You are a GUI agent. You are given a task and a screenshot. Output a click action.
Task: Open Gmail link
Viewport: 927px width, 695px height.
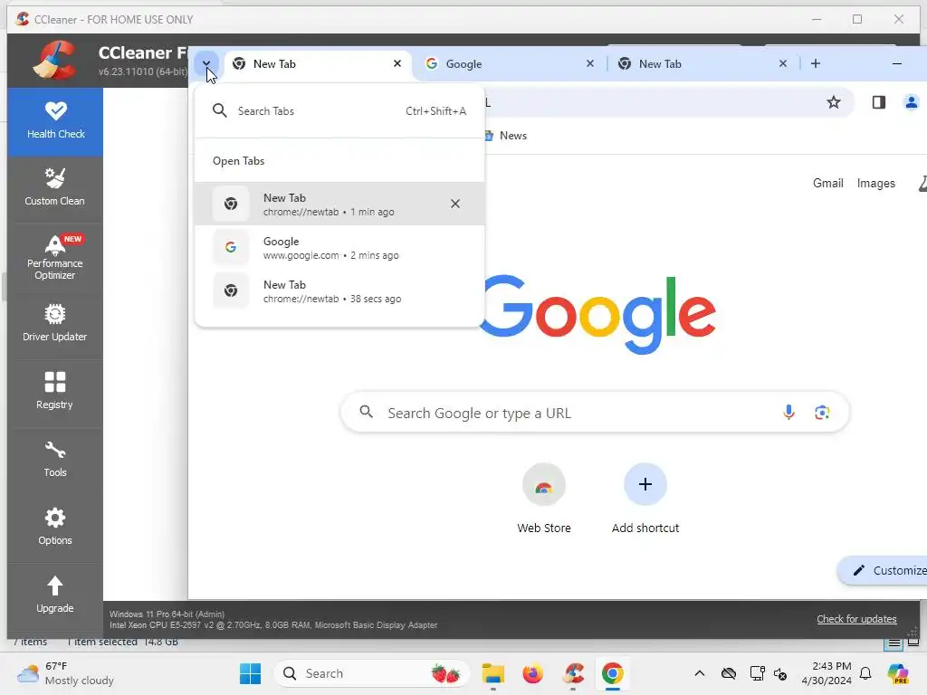(827, 183)
